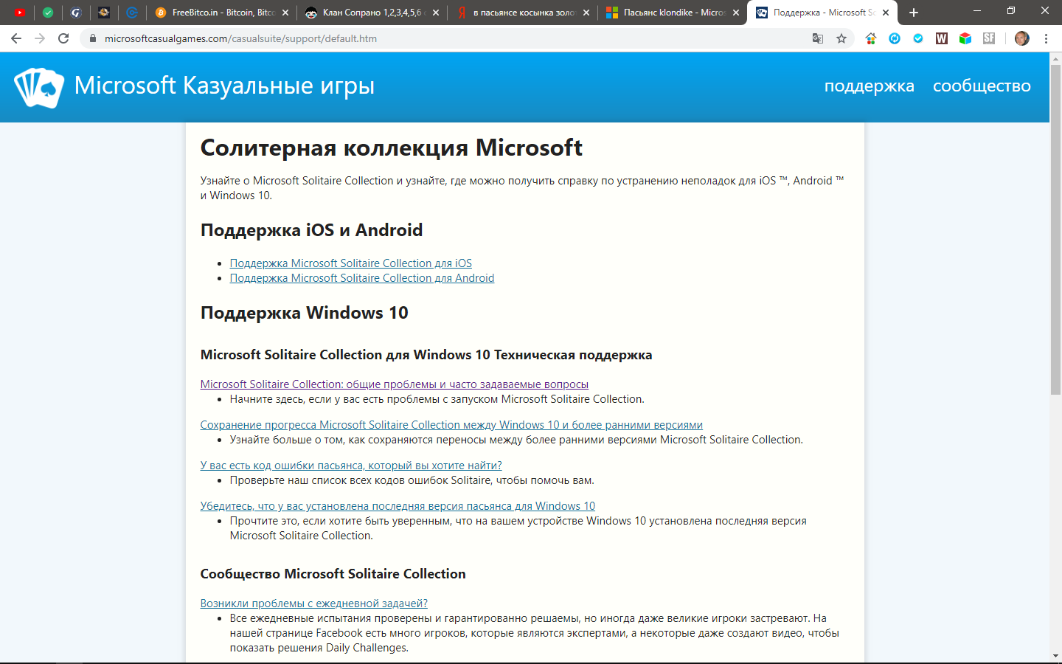
Task: Open a new browser tab
Action: pos(914,13)
